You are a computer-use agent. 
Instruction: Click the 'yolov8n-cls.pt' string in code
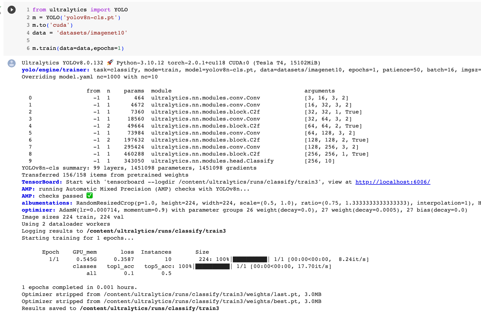(x=90, y=18)
